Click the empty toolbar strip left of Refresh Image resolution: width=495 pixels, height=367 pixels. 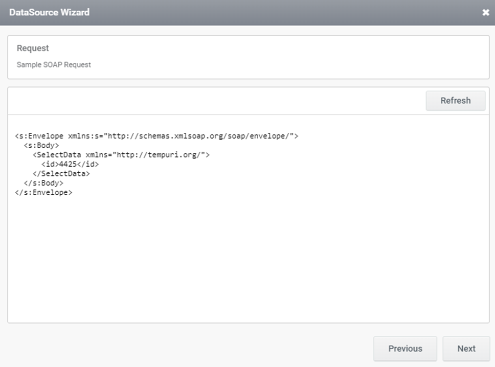[x=217, y=101]
